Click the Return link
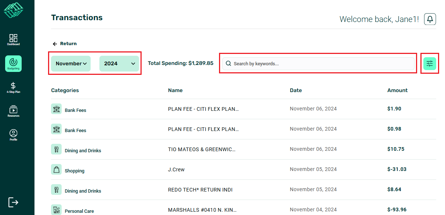This screenshot has width=445, height=215. coord(65,43)
